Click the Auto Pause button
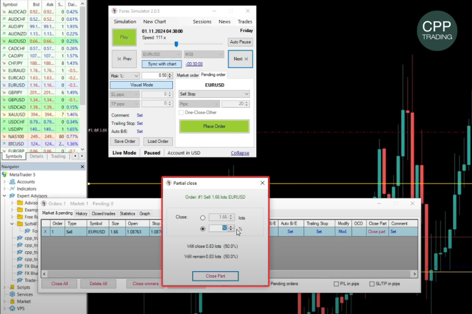This screenshot has width=472, height=314. point(240,42)
